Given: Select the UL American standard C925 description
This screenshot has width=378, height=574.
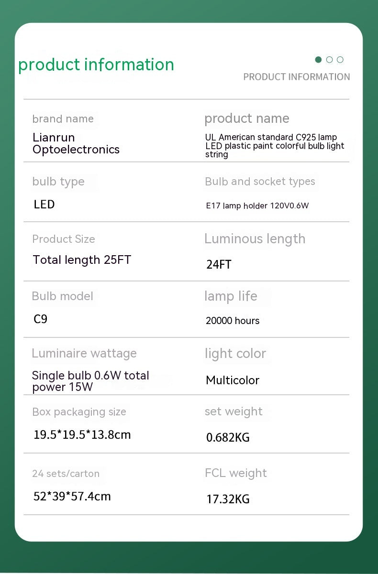Looking at the screenshot, I should (x=274, y=146).
